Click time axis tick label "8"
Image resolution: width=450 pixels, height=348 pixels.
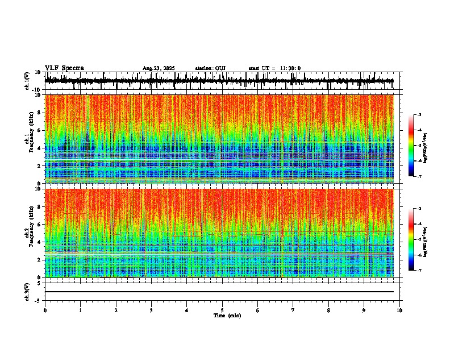pyautogui.click(x=328, y=310)
